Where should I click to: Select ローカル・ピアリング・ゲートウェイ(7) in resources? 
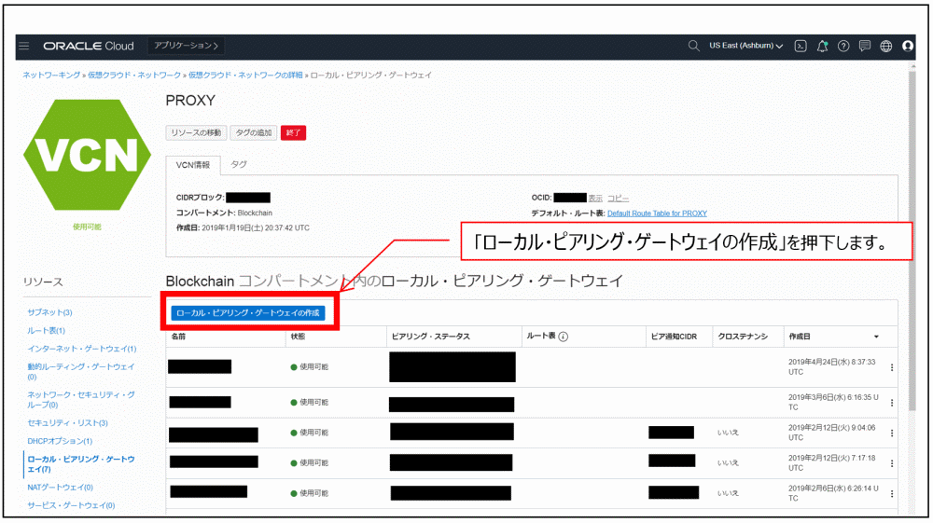click(x=81, y=464)
